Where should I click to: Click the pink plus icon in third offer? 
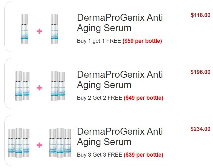tap(39, 145)
